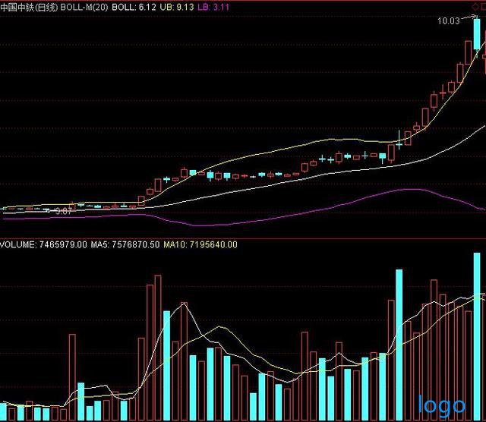Click the divider line above the VOLUME panel
The image size is (486, 422).
[243, 238]
